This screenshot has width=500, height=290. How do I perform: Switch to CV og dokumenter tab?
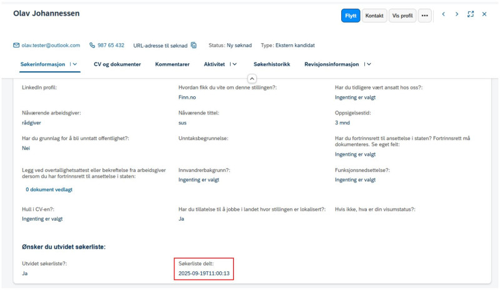(x=117, y=64)
